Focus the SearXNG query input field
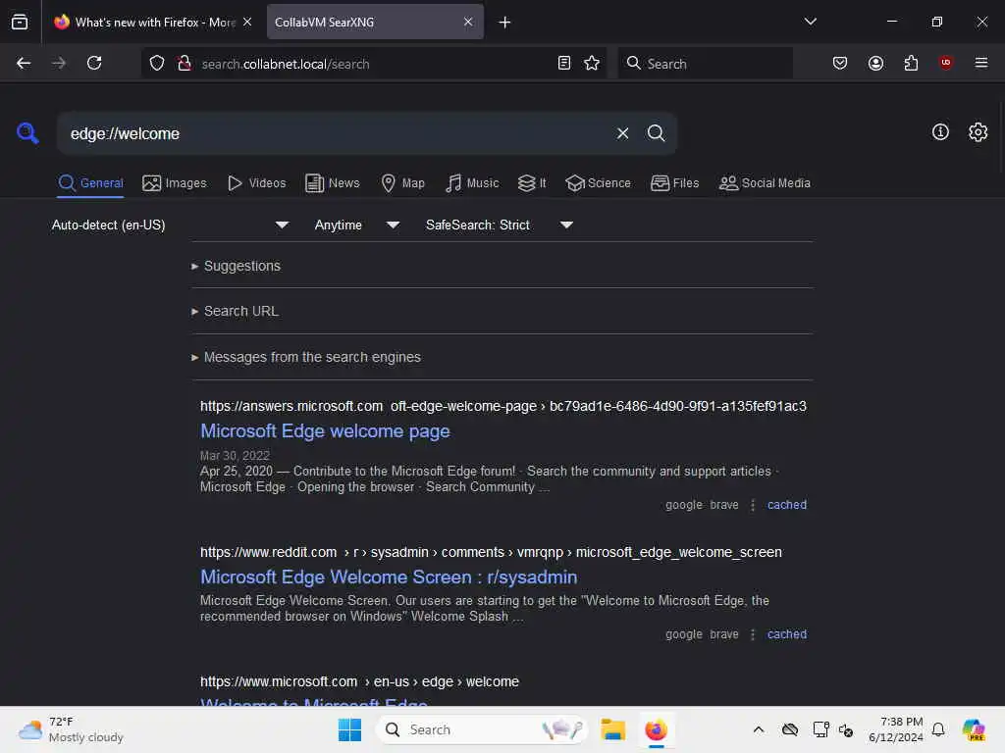The width and height of the screenshot is (1005, 753). click(334, 133)
